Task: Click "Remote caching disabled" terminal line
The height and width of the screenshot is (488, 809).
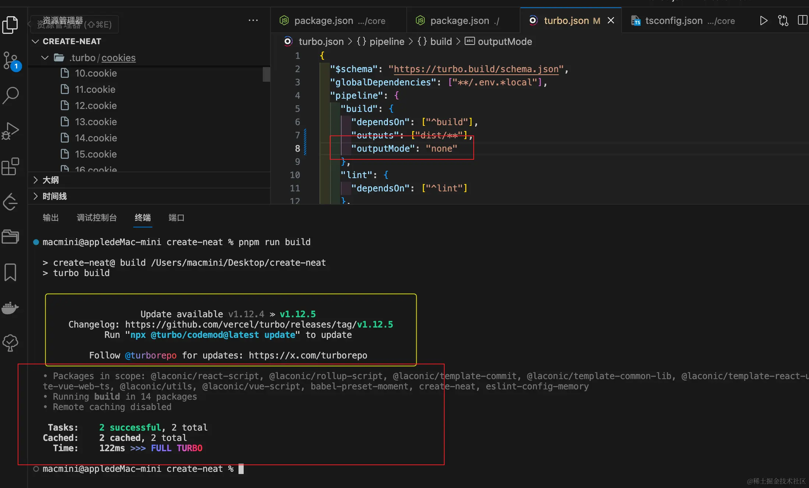Action: [112, 407]
